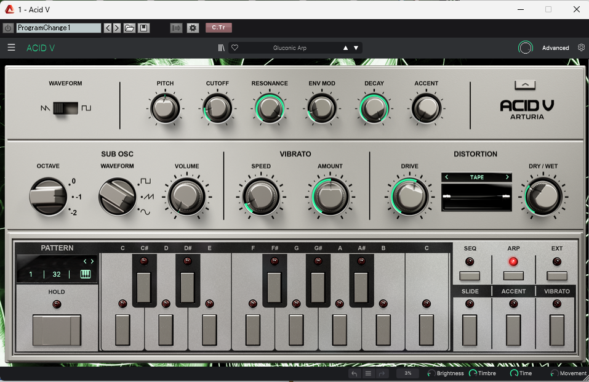589x382 pixels.
Task: Click the Brightness macro knob
Action: [x=431, y=373]
